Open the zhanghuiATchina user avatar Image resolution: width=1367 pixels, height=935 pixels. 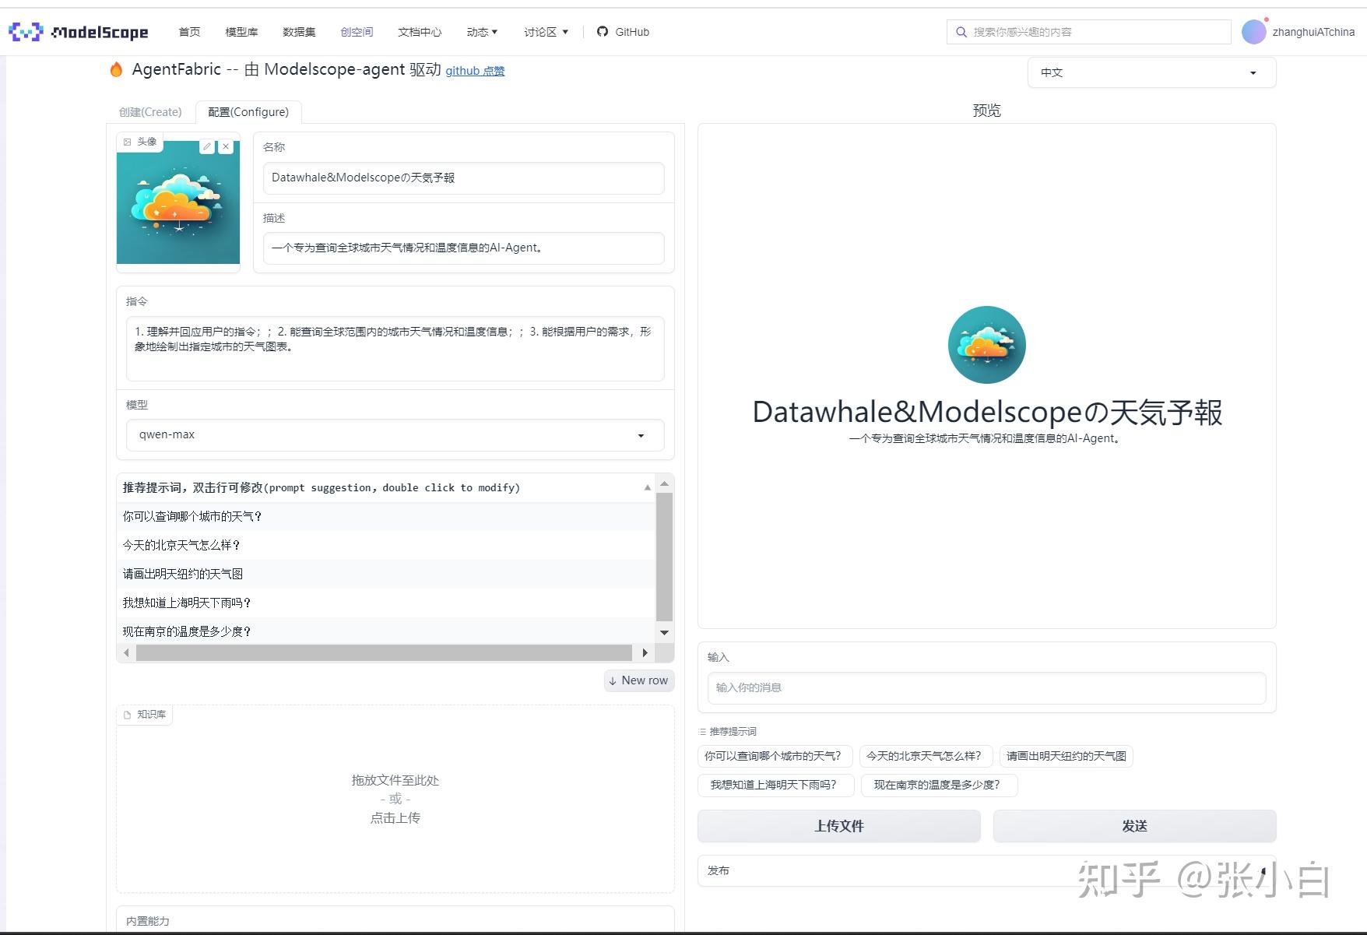tap(1253, 32)
